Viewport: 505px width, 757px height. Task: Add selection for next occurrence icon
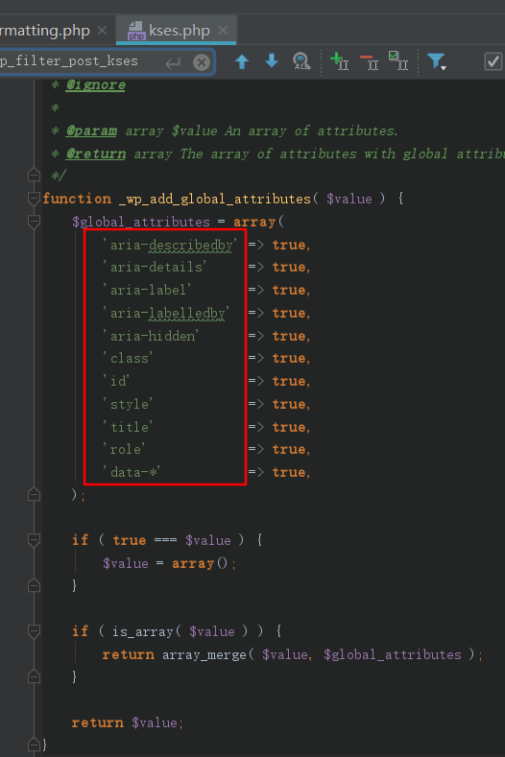tap(339, 61)
